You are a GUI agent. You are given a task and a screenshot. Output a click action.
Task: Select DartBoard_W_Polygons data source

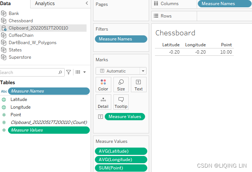(32, 43)
